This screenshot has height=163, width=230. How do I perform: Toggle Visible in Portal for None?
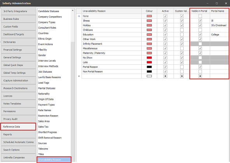pos(200,16)
